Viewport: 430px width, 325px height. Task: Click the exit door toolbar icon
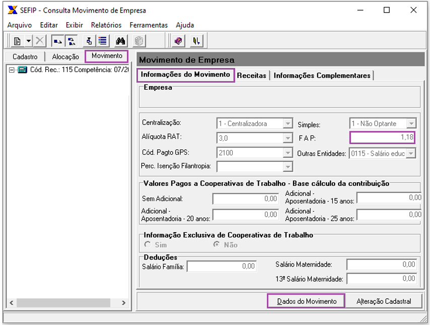click(196, 41)
